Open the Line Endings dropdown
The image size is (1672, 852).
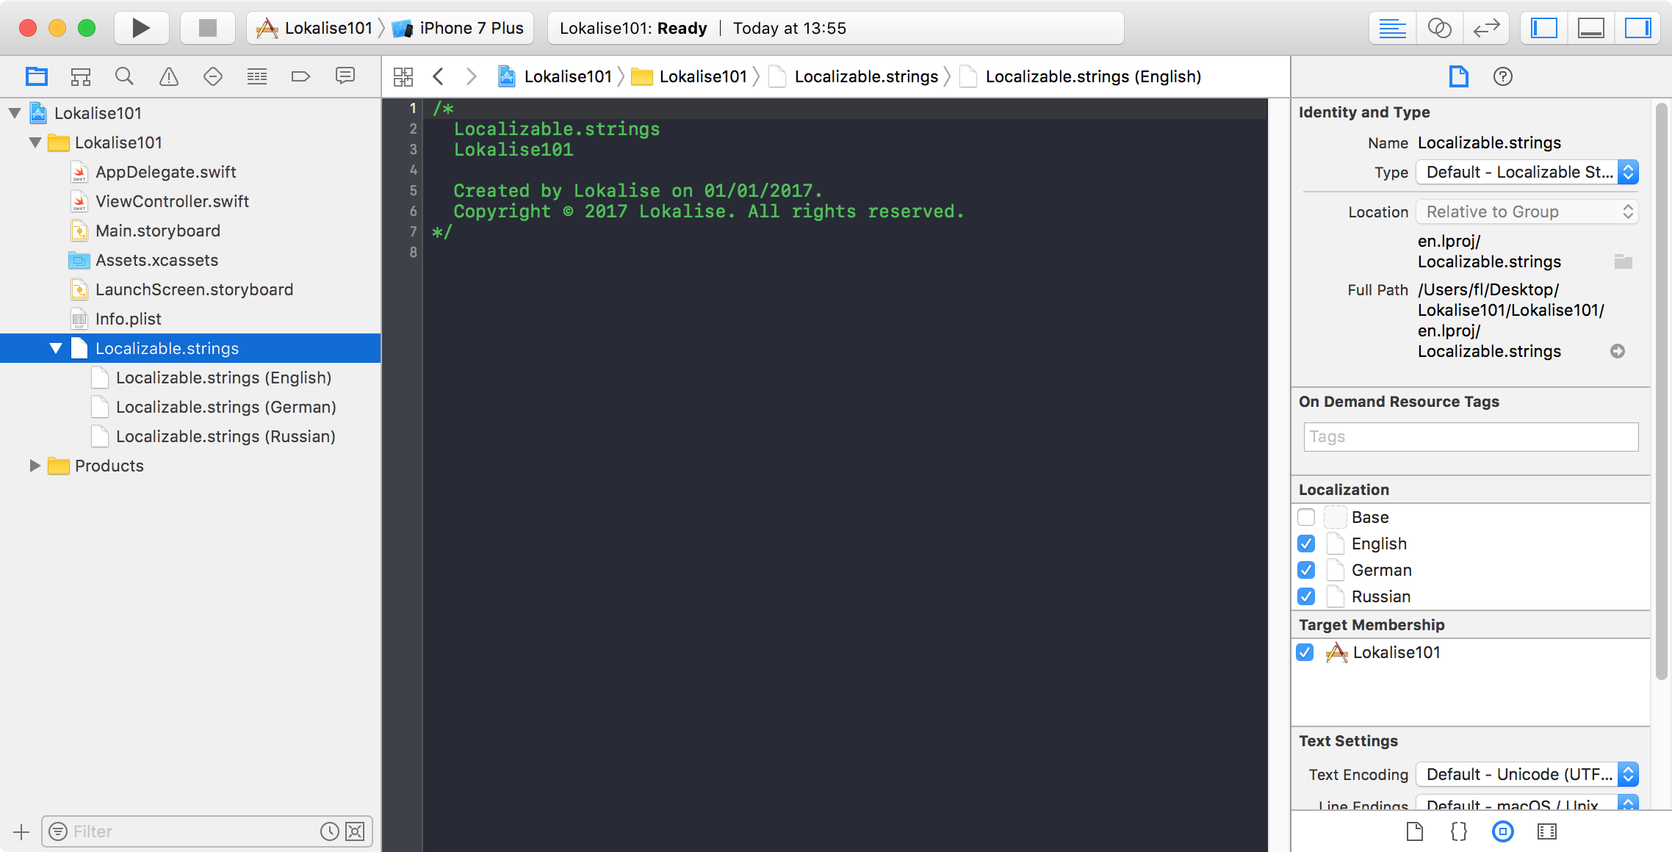[1527, 803]
